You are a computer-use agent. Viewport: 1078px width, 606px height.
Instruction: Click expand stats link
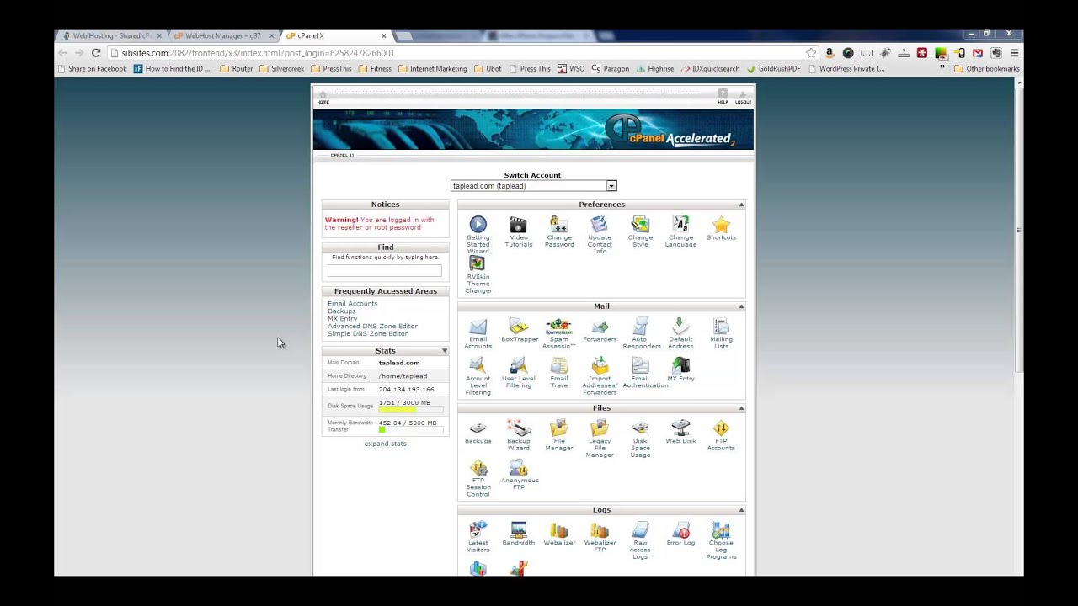(x=385, y=444)
